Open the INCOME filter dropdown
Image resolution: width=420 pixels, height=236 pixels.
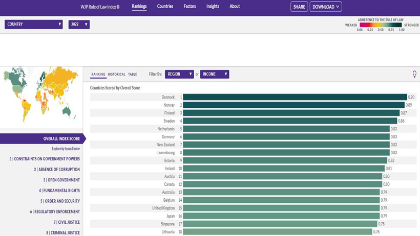tap(215, 74)
